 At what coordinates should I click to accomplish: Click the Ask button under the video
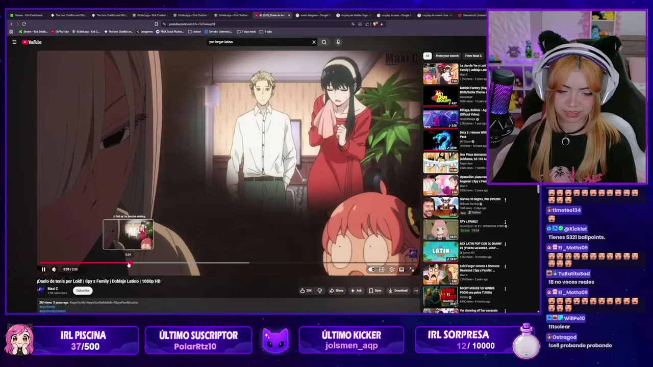click(356, 291)
